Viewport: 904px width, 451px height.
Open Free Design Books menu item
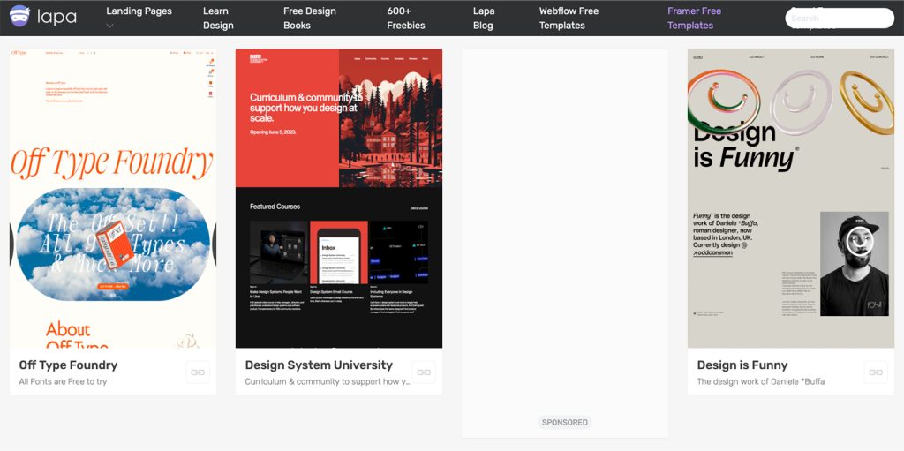(x=310, y=18)
